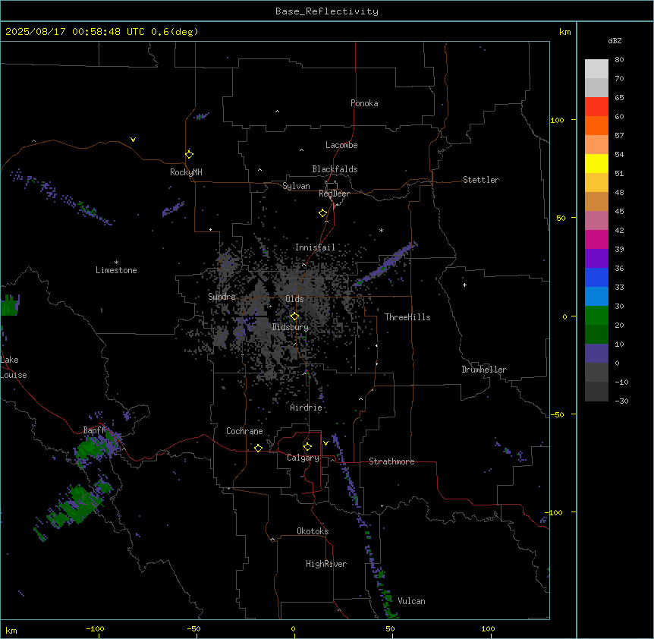This screenshot has width=654, height=639.
Task: Select the RedDeer label
Action: (x=334, y=194)
